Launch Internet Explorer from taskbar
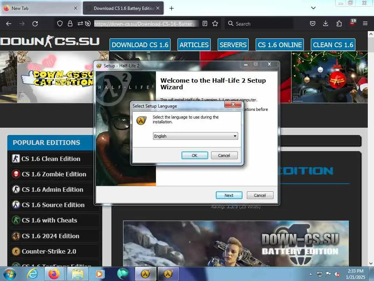This screenshot has width=374, height=281. pos(32,274)
